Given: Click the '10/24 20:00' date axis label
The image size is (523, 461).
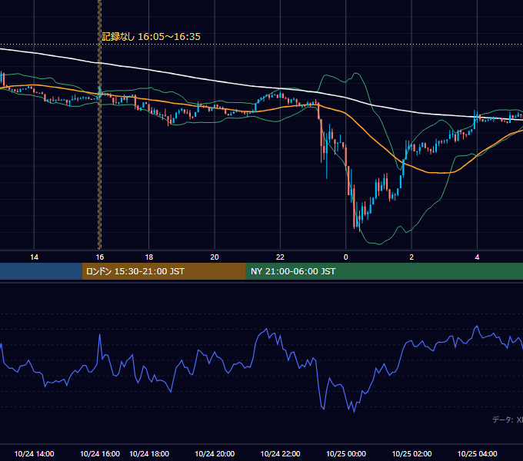Looking at the screenshot, I should [x=215, y=453].
